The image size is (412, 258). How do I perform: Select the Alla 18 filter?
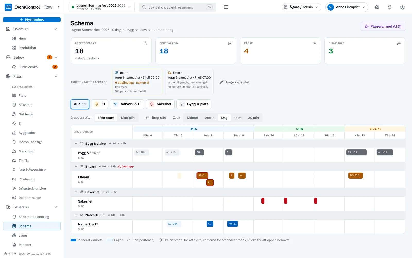click(80, 104)
